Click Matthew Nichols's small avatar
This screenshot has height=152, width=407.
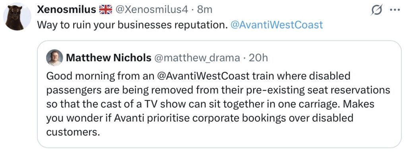click(x=54, y=58)
